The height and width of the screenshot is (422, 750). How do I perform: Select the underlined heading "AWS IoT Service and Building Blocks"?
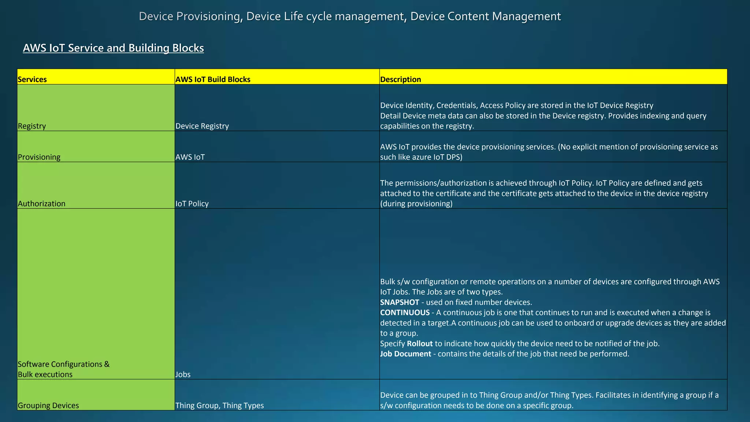coord(113,48)
